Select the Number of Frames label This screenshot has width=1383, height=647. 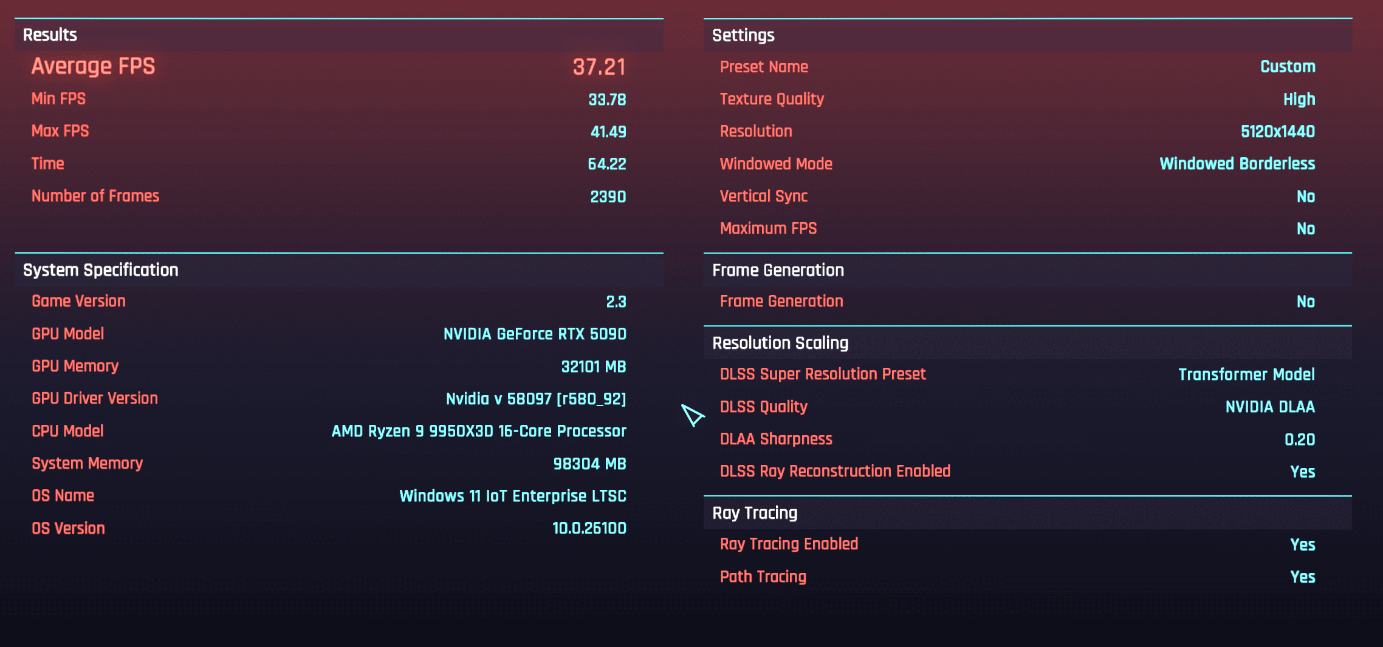click(x=95, y=196)
